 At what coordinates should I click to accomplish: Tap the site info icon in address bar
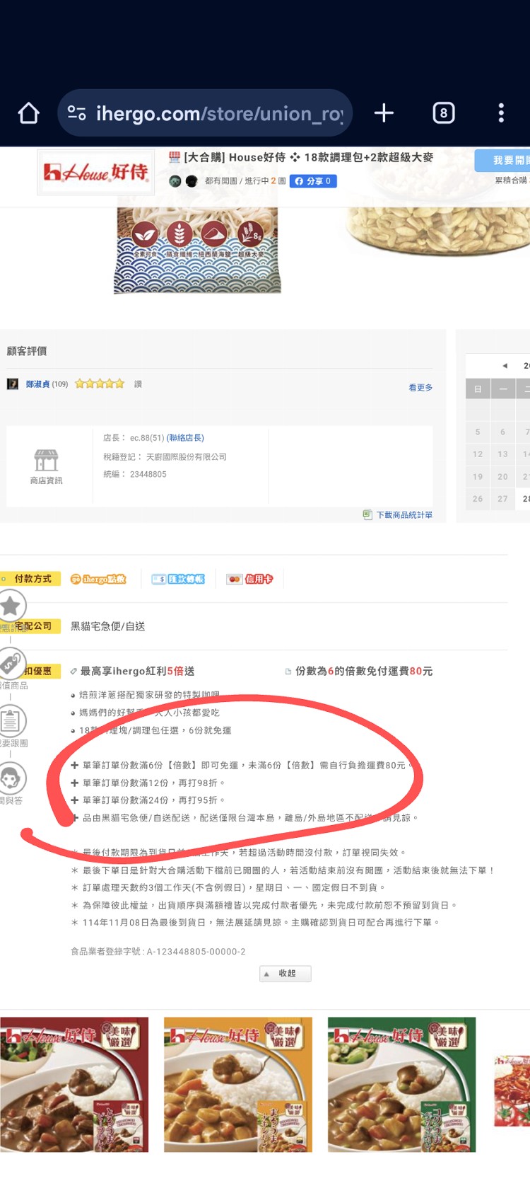[76, 113]
